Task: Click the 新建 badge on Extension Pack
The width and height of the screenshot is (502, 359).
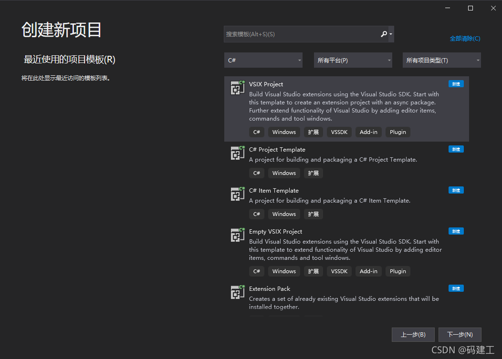Action: pos(456,288)
